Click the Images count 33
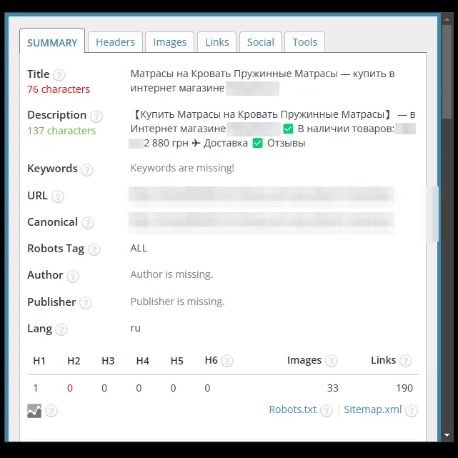Image resolution: width=458 pixels, height=458 pixels. pyautogui.click(x=332, y=388)
